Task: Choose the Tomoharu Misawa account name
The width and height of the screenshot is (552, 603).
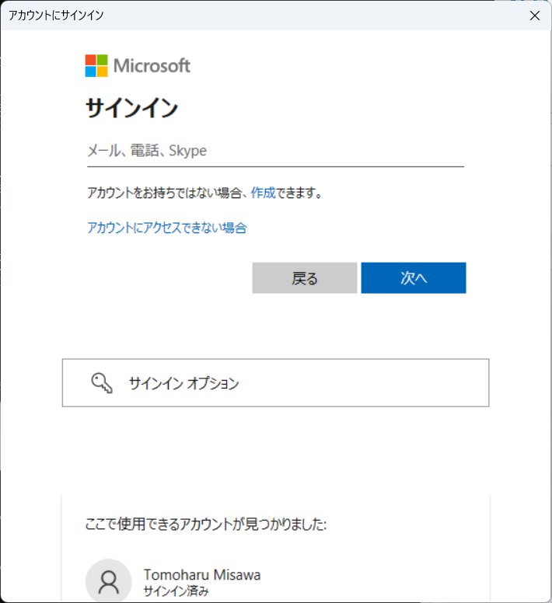Action: (202, 575)
